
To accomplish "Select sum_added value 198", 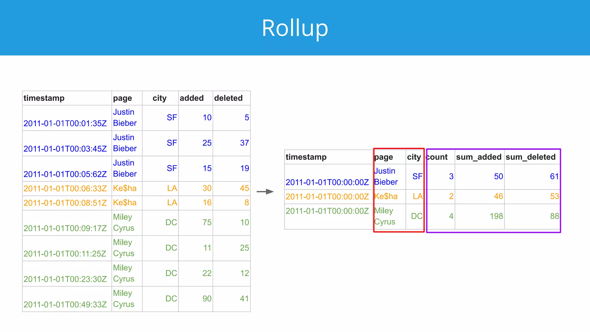I will coord(496,216).
